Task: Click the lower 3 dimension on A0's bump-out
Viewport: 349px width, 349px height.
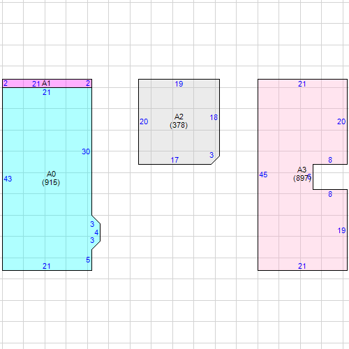Action: click(x=92, y=240)
